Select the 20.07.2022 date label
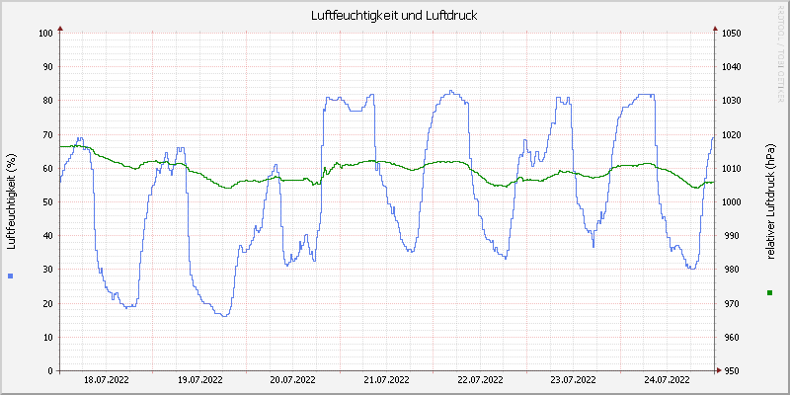Screen dimensions: 790x395 click(x=293, y=380)
